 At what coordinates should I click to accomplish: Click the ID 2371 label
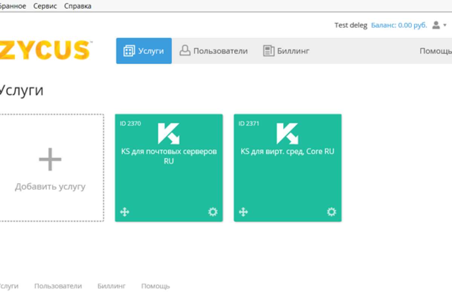coord(249,123)
